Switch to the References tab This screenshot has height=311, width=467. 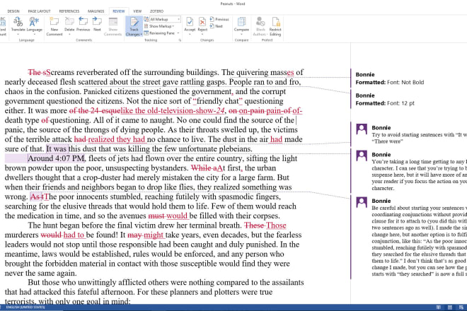(x=69, y=11)
